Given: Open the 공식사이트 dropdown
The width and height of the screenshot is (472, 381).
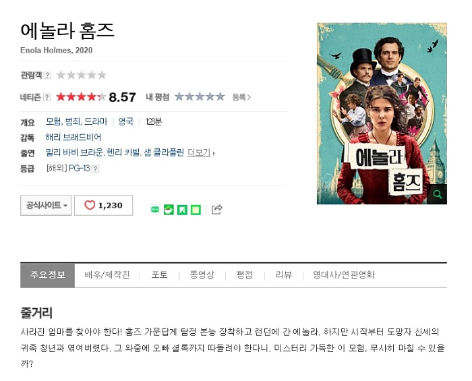Looking at the screenshot, I should coord(46,205).
